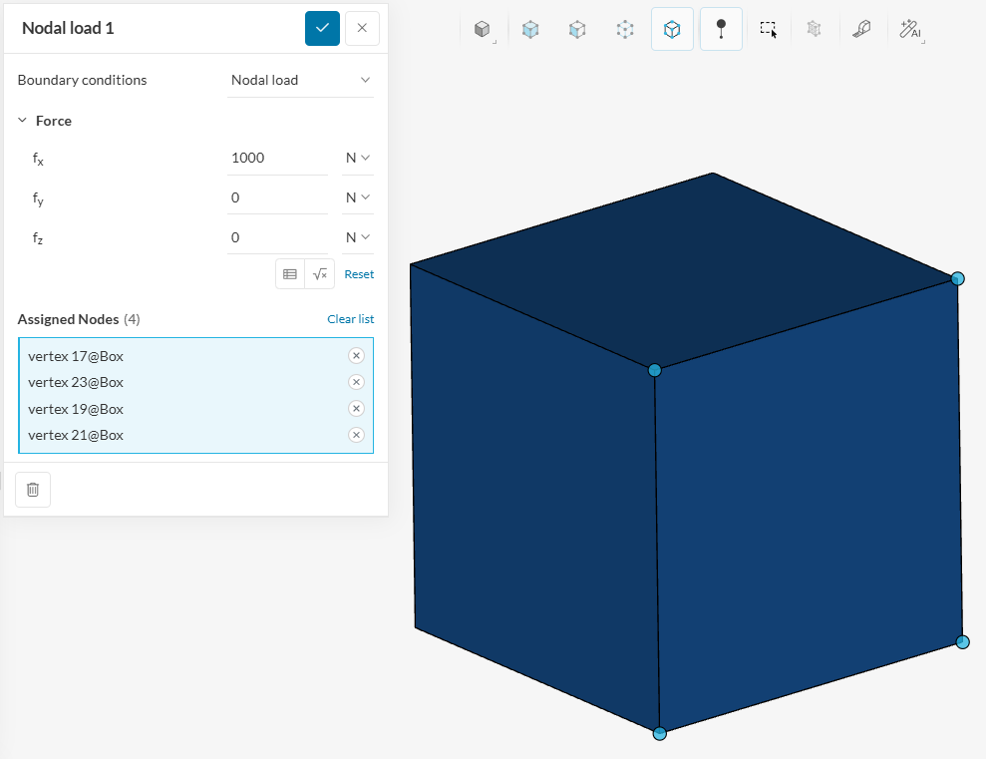The height and width of the screenshot is (759, 986).
Task: Click the fy force input field
Action: coord(277,197)
